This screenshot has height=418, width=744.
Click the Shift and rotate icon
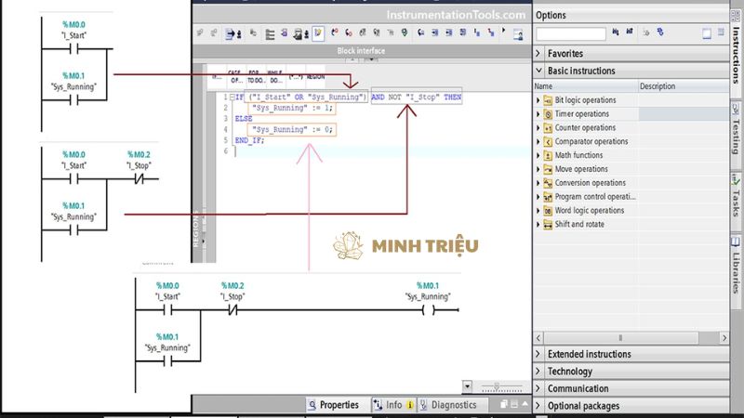[x=548, y=225]
